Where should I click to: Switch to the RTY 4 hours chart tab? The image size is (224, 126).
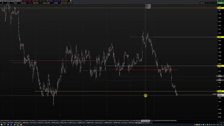click(x=132, y=122)
